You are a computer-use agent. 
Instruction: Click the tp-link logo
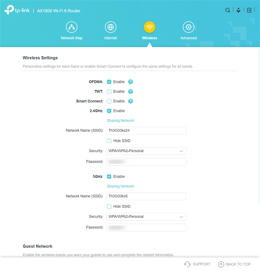pos(17,10)
